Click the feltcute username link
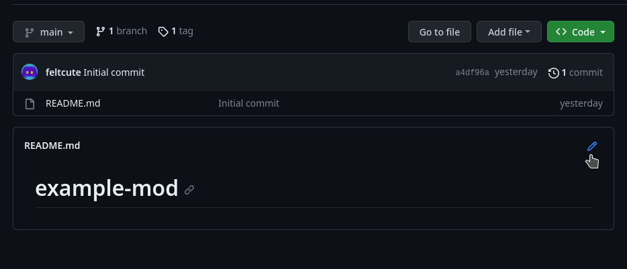This screenshot has width=627, height=269. point(63,72)
